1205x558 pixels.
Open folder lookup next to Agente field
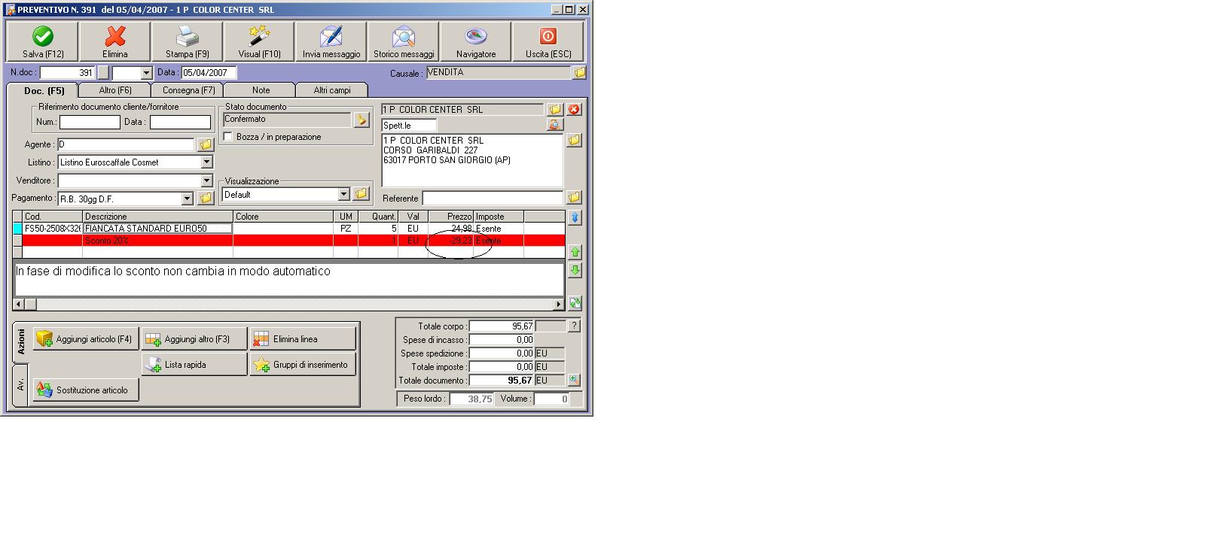pyautogui.click(x=205, y=144)
